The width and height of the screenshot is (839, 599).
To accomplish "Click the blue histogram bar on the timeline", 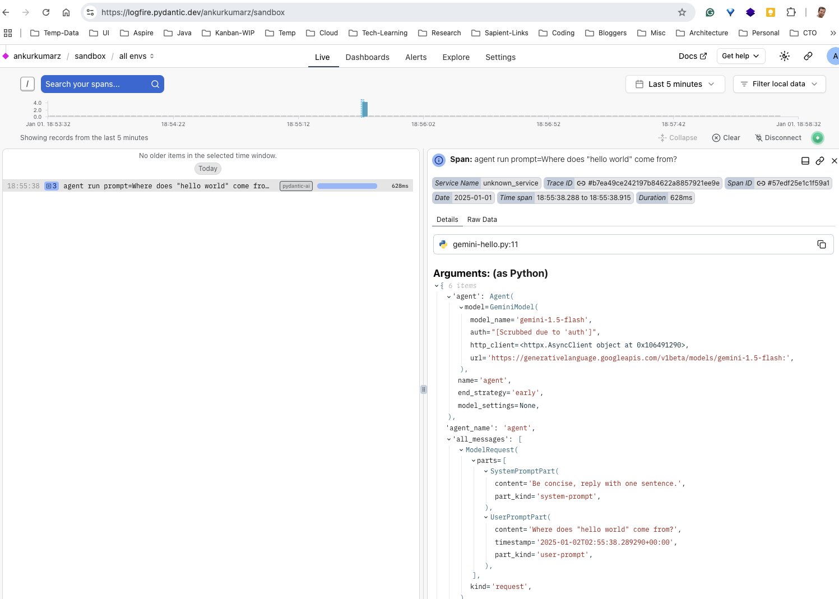I will click(x=364, y=108).
